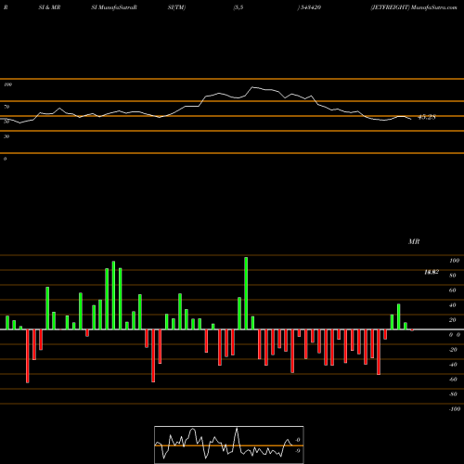
Task: Click the MR axis label -100
Action: tap(455, 409)
